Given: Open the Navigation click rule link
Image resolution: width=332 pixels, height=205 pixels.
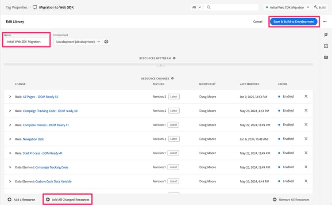Looking at the screenshot, I should coord(33,139).
